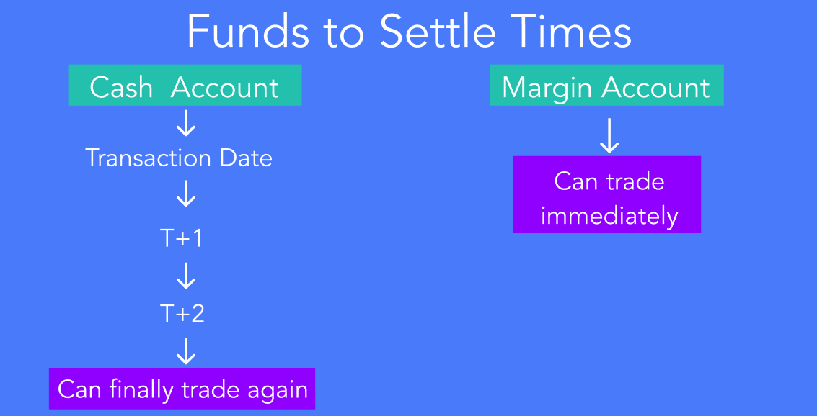
Task: Click the purple Can finally trade again box
Action: (182, 389)
